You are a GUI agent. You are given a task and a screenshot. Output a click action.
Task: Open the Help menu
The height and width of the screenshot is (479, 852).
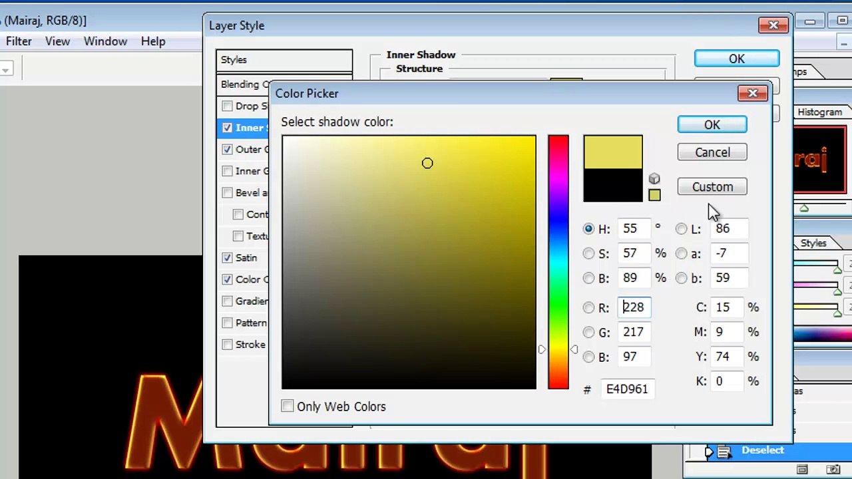pos(153,41)
